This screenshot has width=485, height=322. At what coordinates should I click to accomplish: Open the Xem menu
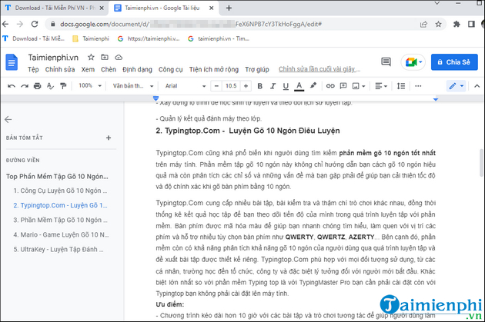click(x=88, y=69)
